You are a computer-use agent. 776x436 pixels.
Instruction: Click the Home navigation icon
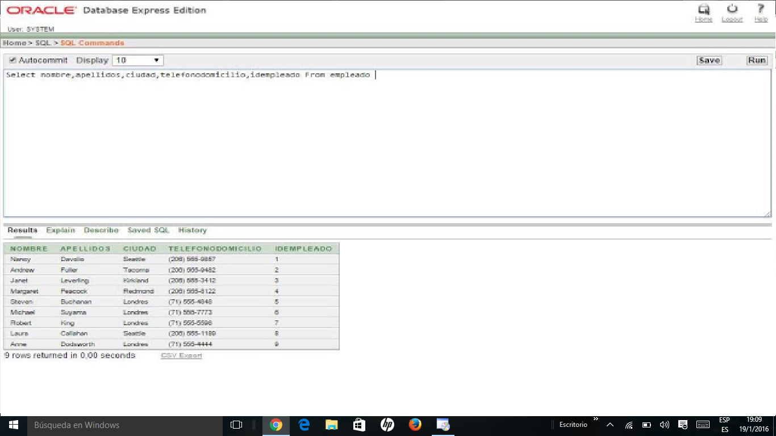(704, 12)
